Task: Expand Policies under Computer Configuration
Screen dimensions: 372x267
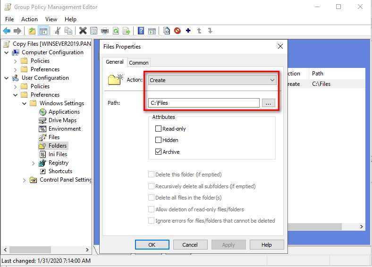Action: (16, 61)
